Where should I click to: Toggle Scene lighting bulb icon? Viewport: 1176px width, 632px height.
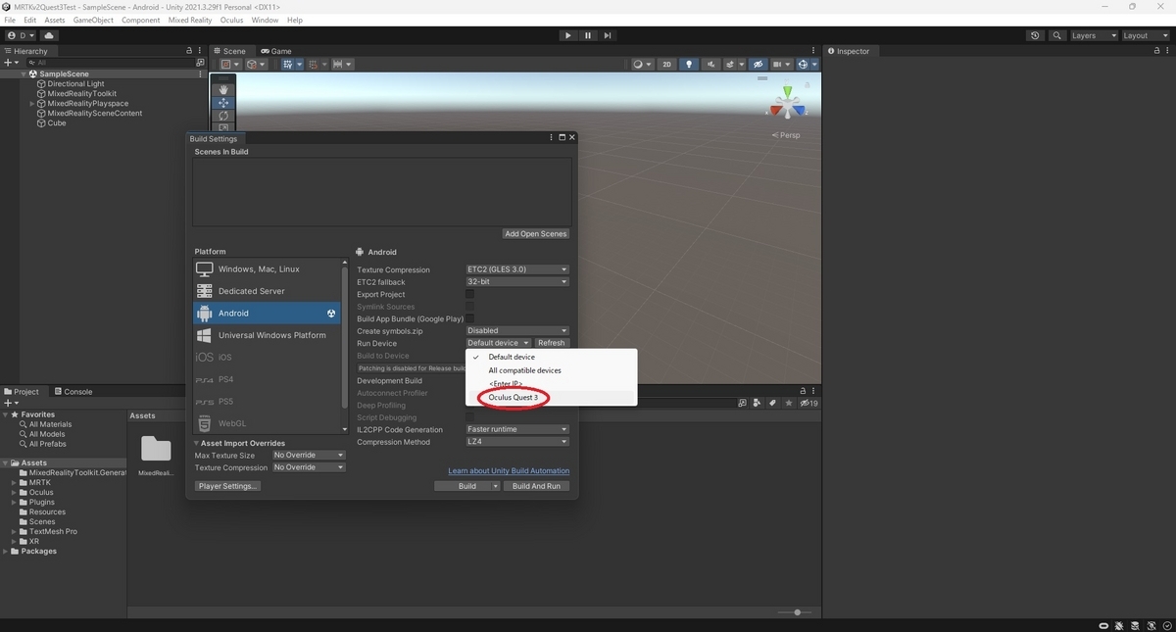tap(689, 65)
